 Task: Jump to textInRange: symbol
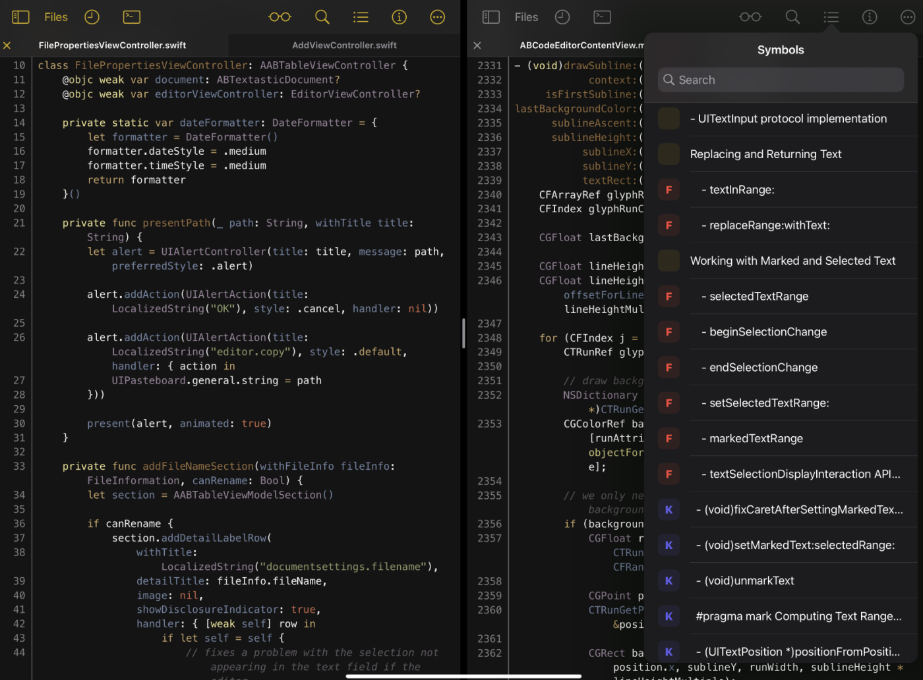742,190
